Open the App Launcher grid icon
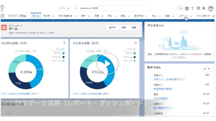 (x=2, y=16)
